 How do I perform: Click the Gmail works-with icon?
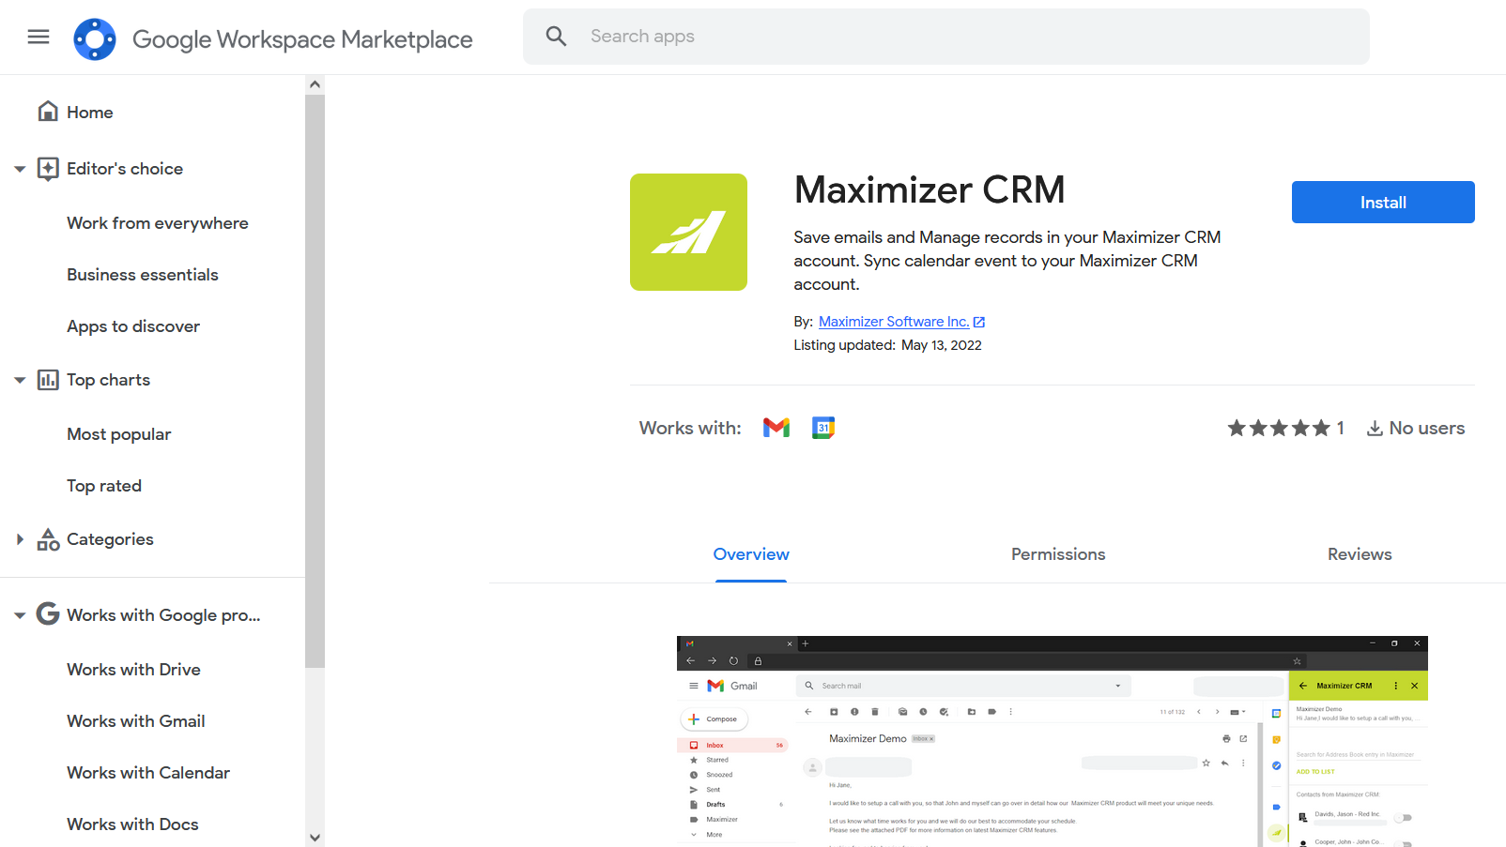click(776, 428)
